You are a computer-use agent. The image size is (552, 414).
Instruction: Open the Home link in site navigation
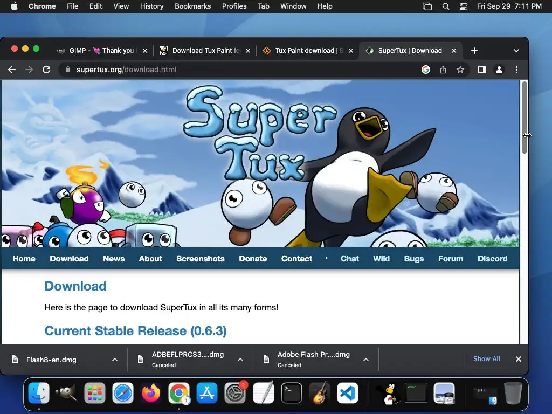tap(24, 259)
